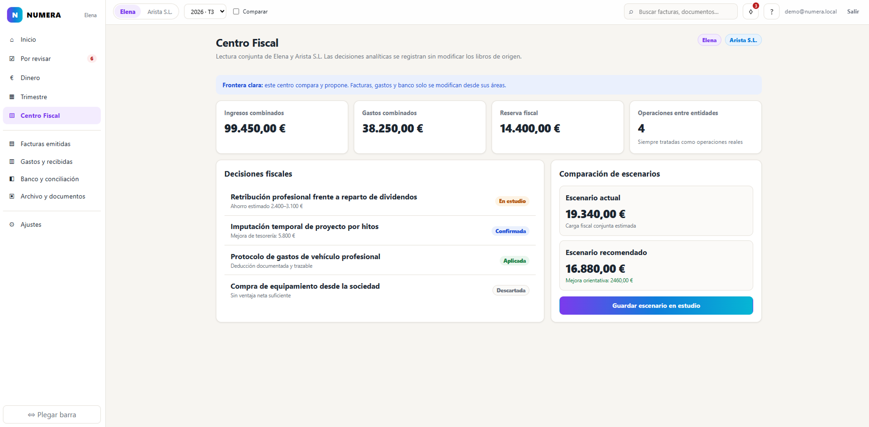Click the Arista S.L. tag in page header
Image resolution: width=869 pixels, height=427 pixels.
pyautogui.click(x=743, y=40)
